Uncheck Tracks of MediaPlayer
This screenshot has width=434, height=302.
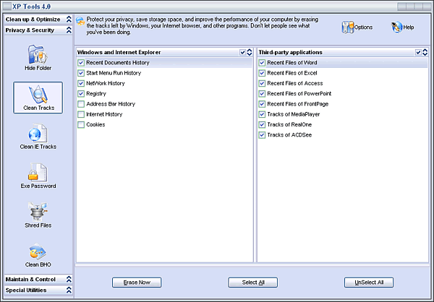point(262,114)
